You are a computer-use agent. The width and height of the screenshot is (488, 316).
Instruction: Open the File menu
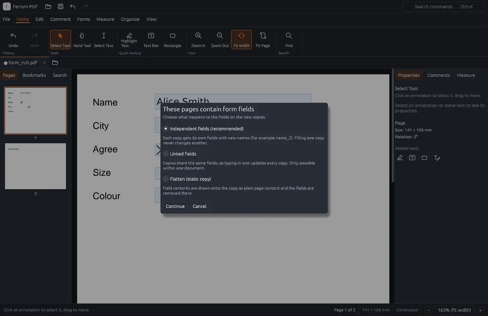pos(6,19)
